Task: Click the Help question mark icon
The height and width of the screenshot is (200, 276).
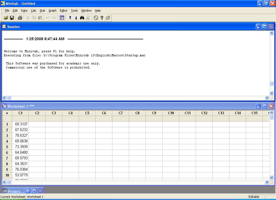Action: click(102, 18)
